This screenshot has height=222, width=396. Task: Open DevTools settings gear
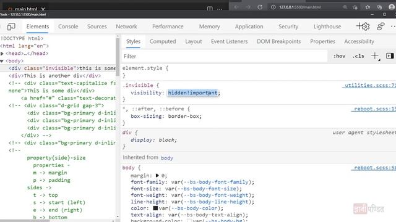click(366, 27)
